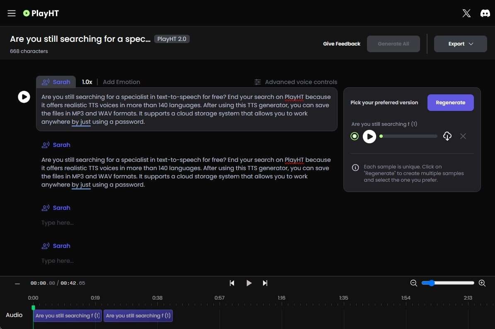Image resolution: width=495 pixels, height=329 pixels.
Task: Click the PlayHT 2.0 model badge
Action: pos(172,39)
